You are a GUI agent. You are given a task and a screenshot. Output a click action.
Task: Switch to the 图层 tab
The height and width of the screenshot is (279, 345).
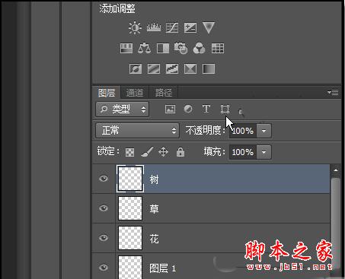(x=107, y=93)
